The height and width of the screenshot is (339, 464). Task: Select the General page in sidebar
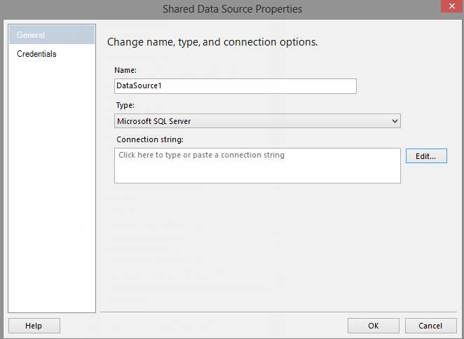click(x=52, y=34)
